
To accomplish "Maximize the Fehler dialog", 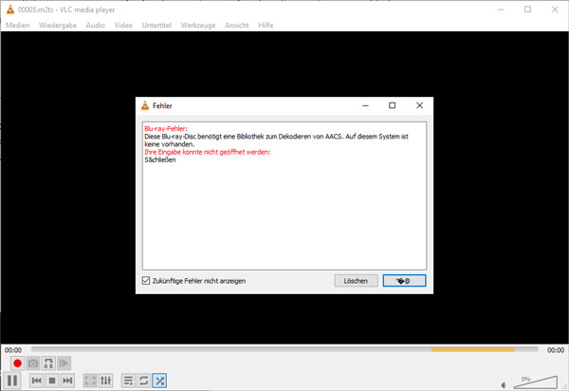I will [x=392, y=105].
